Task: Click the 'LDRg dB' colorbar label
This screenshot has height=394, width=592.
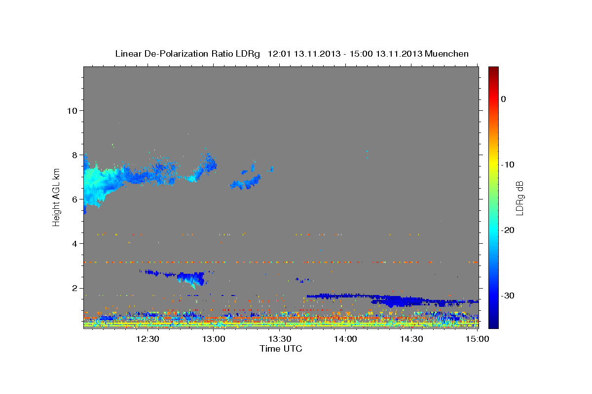Action: point(519,198)
